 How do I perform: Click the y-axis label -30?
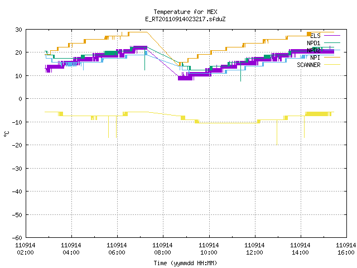[x=17, y=169]
